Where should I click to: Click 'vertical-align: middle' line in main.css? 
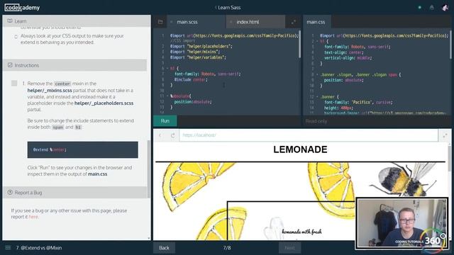348,58
